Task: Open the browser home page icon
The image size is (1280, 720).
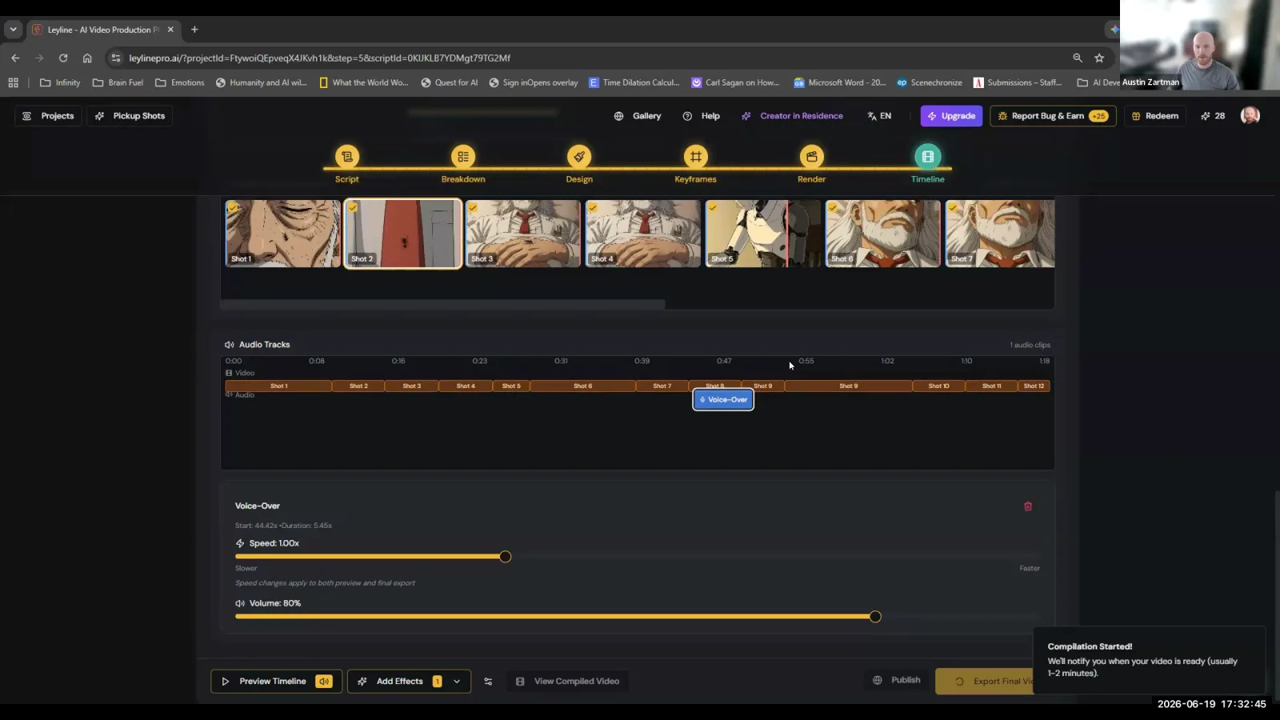Action: (x=87, y=58)
